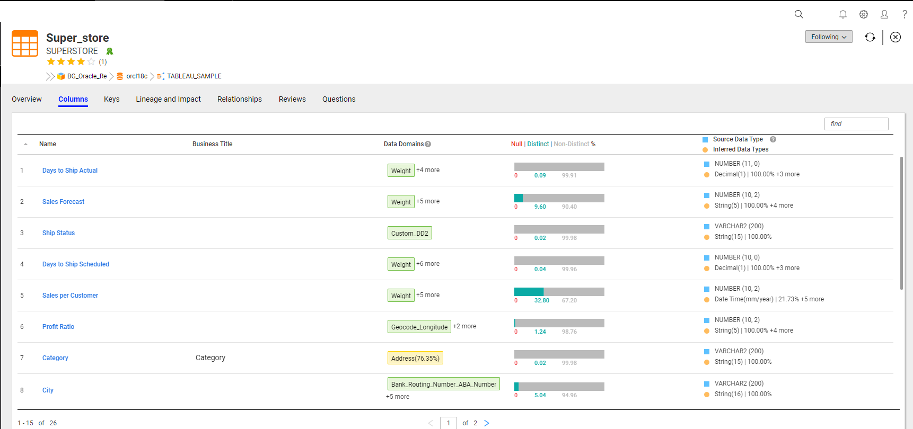
Task: Click the Sales Forecast distinct percentage bar
Action: click(x=559, y=198)
